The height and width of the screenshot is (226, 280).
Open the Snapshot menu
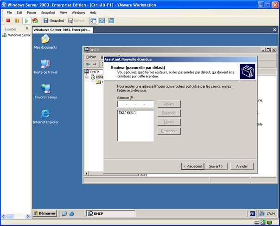(x=48, y=13)
